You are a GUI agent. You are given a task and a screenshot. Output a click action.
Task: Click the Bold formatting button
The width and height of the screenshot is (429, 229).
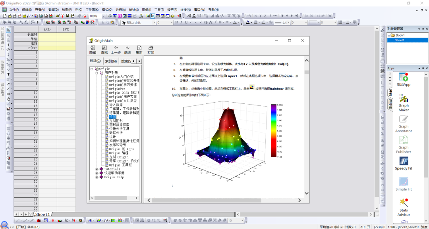[x=176, y=22]
